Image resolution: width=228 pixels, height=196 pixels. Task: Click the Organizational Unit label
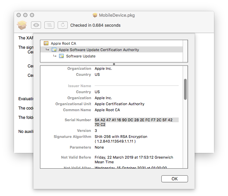(73, 104)
